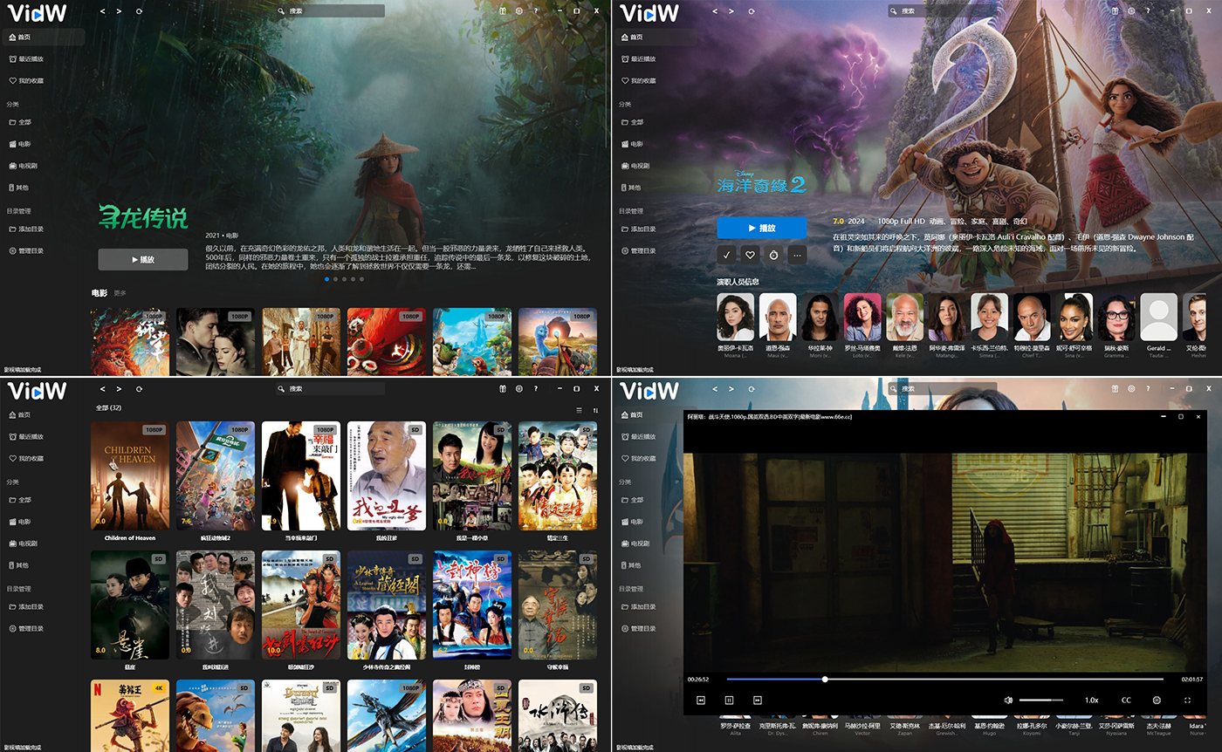Screen dimensions: 1222x752
Task: Click the timer icon below Moana 2's play button
Action: pos(773,255)
